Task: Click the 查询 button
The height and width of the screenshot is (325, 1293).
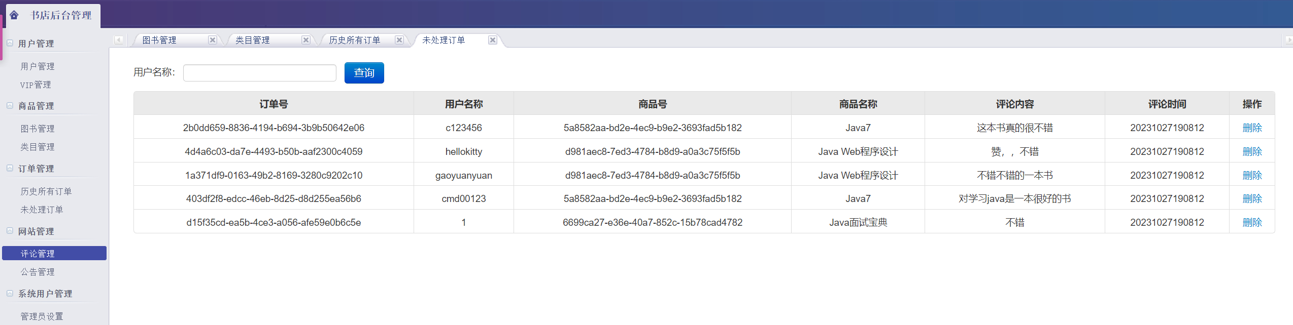Action: (364, 73)
